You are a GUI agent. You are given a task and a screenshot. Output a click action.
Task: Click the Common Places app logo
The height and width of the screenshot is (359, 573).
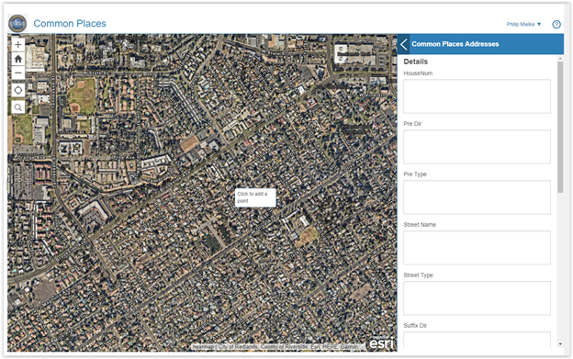pos(17,23)
